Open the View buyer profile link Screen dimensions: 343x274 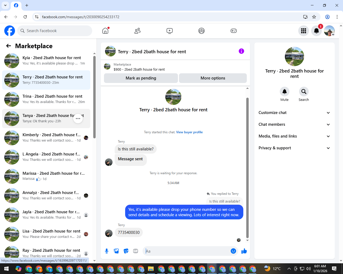[189, 132]
